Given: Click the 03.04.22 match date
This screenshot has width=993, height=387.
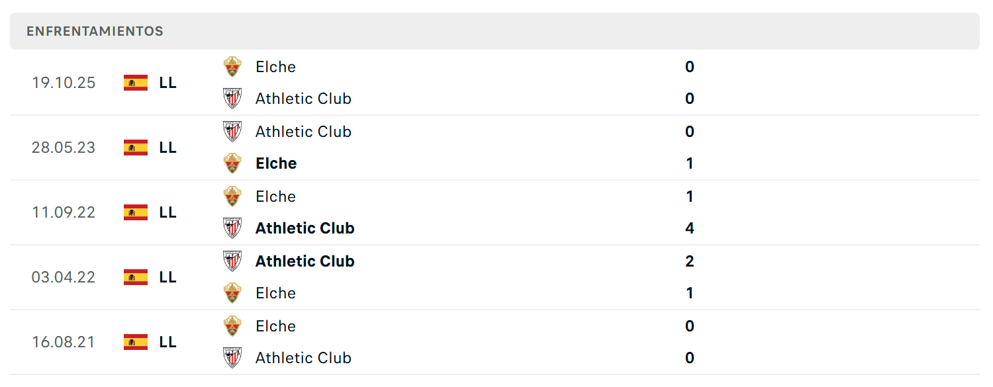Looking at the screenshot, I should coord(64,277).
